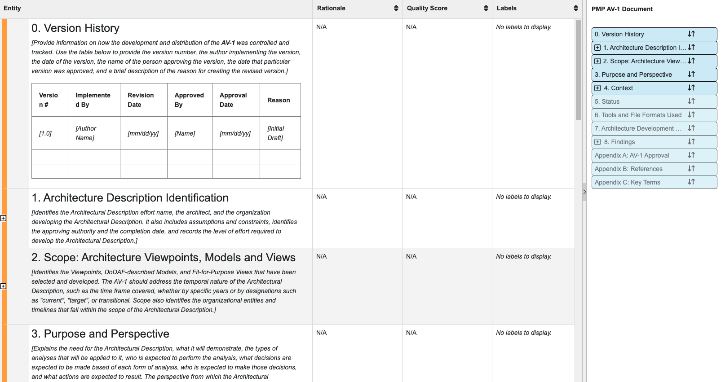Image resolution: width=721 pixels, height=382 pixels.
Task: Sort the Rationale column
Action: (395, 8)
